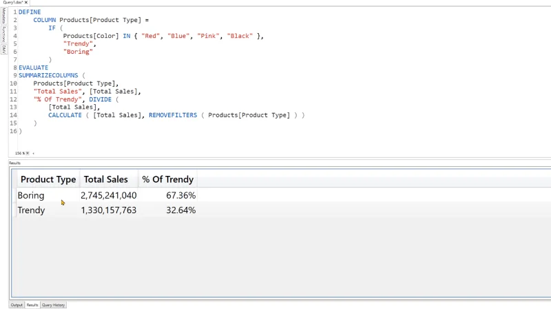Click [Total Sales] on line 13
Viewport: 551px width, 309px height.
point(72,107)
